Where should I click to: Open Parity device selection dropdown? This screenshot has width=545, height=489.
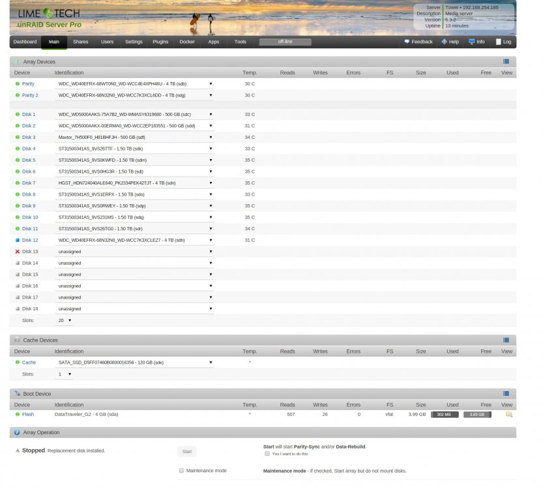(x=134, y=83)
